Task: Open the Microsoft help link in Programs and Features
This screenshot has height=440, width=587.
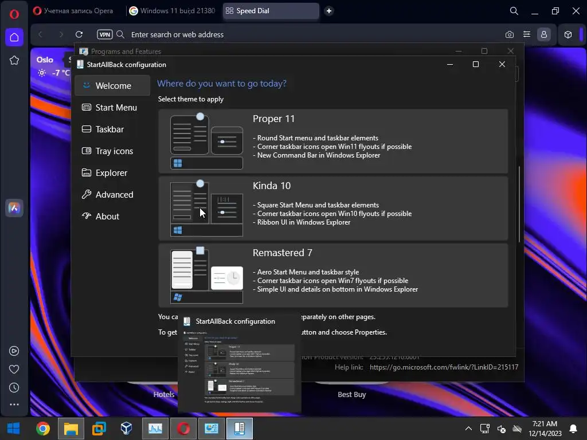Action: coord(444,367)
